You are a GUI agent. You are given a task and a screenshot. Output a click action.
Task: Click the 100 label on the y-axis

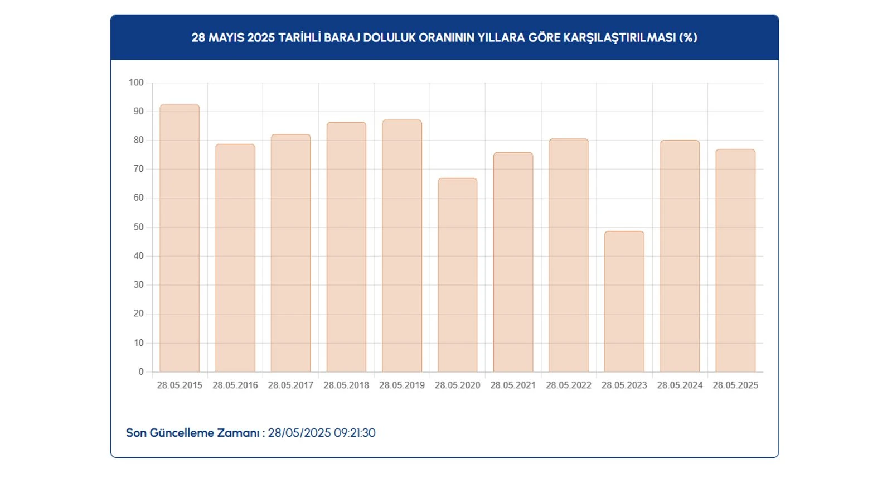(136, 83)
